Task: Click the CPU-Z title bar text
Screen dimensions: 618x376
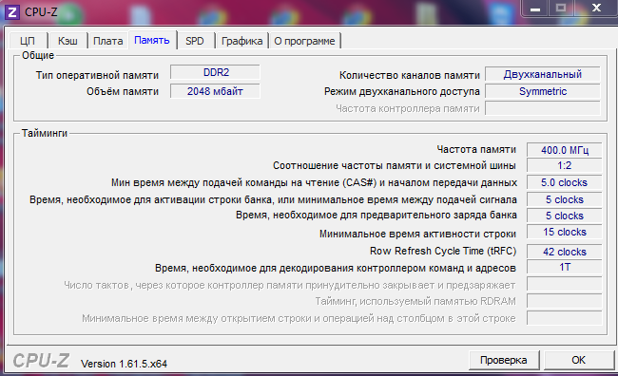Action: coord(41,12)
